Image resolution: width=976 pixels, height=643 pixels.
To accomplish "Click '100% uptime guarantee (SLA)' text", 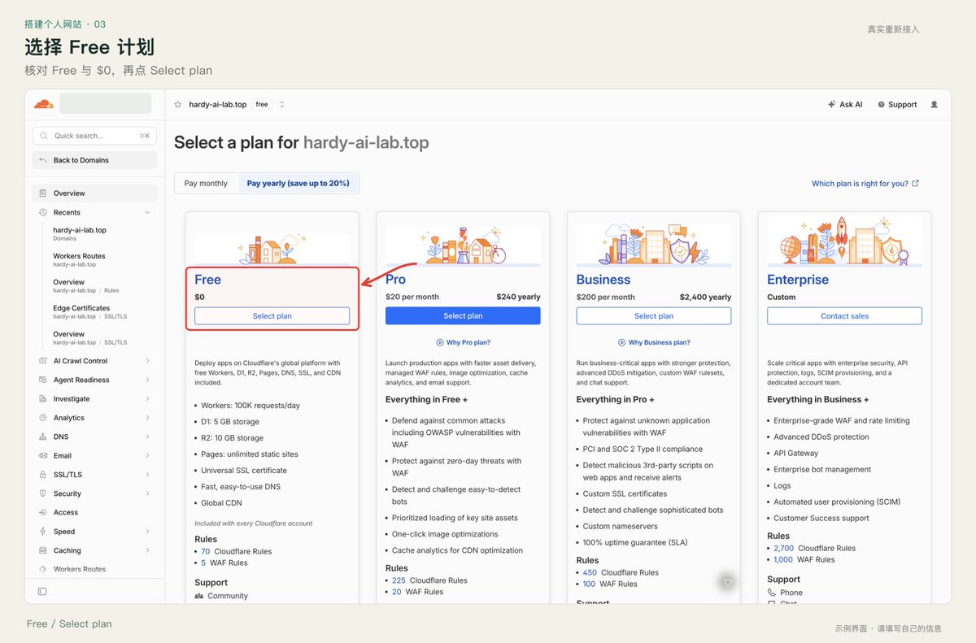I will [x=637, y=543].
